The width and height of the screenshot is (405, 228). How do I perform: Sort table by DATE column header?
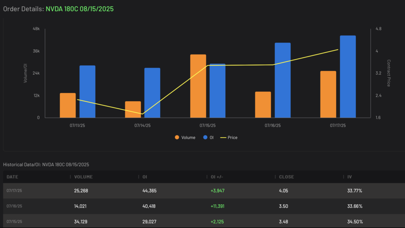tap(12, 177)
